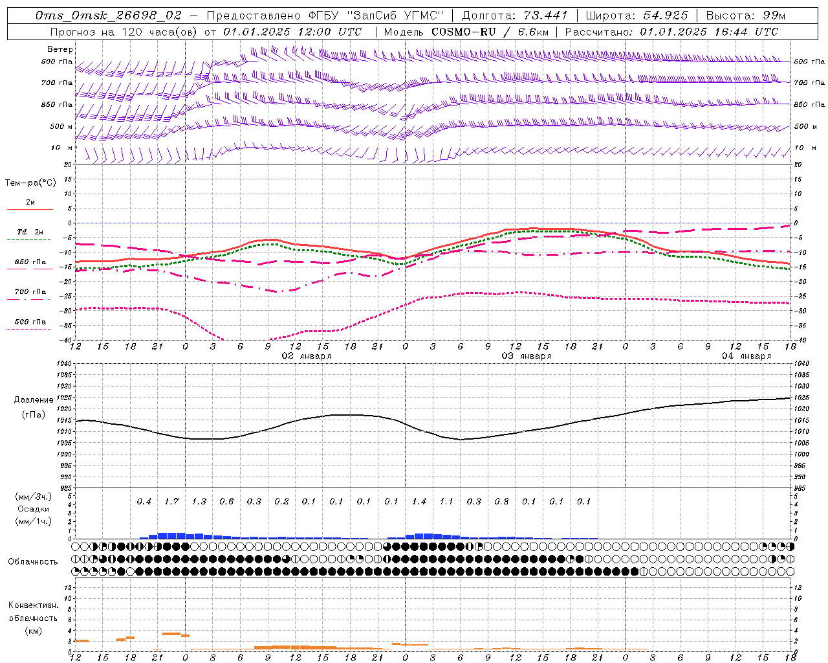The width and height of the screenshot is (828, 663).
Task: Click the red solid line sample under the '2м' legend
Action: 30,210
